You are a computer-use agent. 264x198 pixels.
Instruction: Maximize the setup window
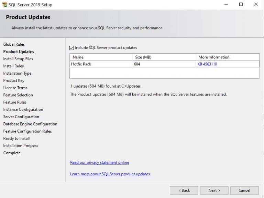(x=241, y=4)
